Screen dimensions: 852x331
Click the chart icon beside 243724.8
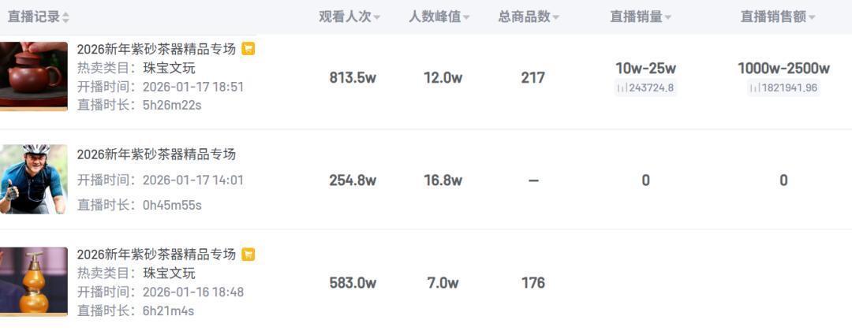[622, 87]
